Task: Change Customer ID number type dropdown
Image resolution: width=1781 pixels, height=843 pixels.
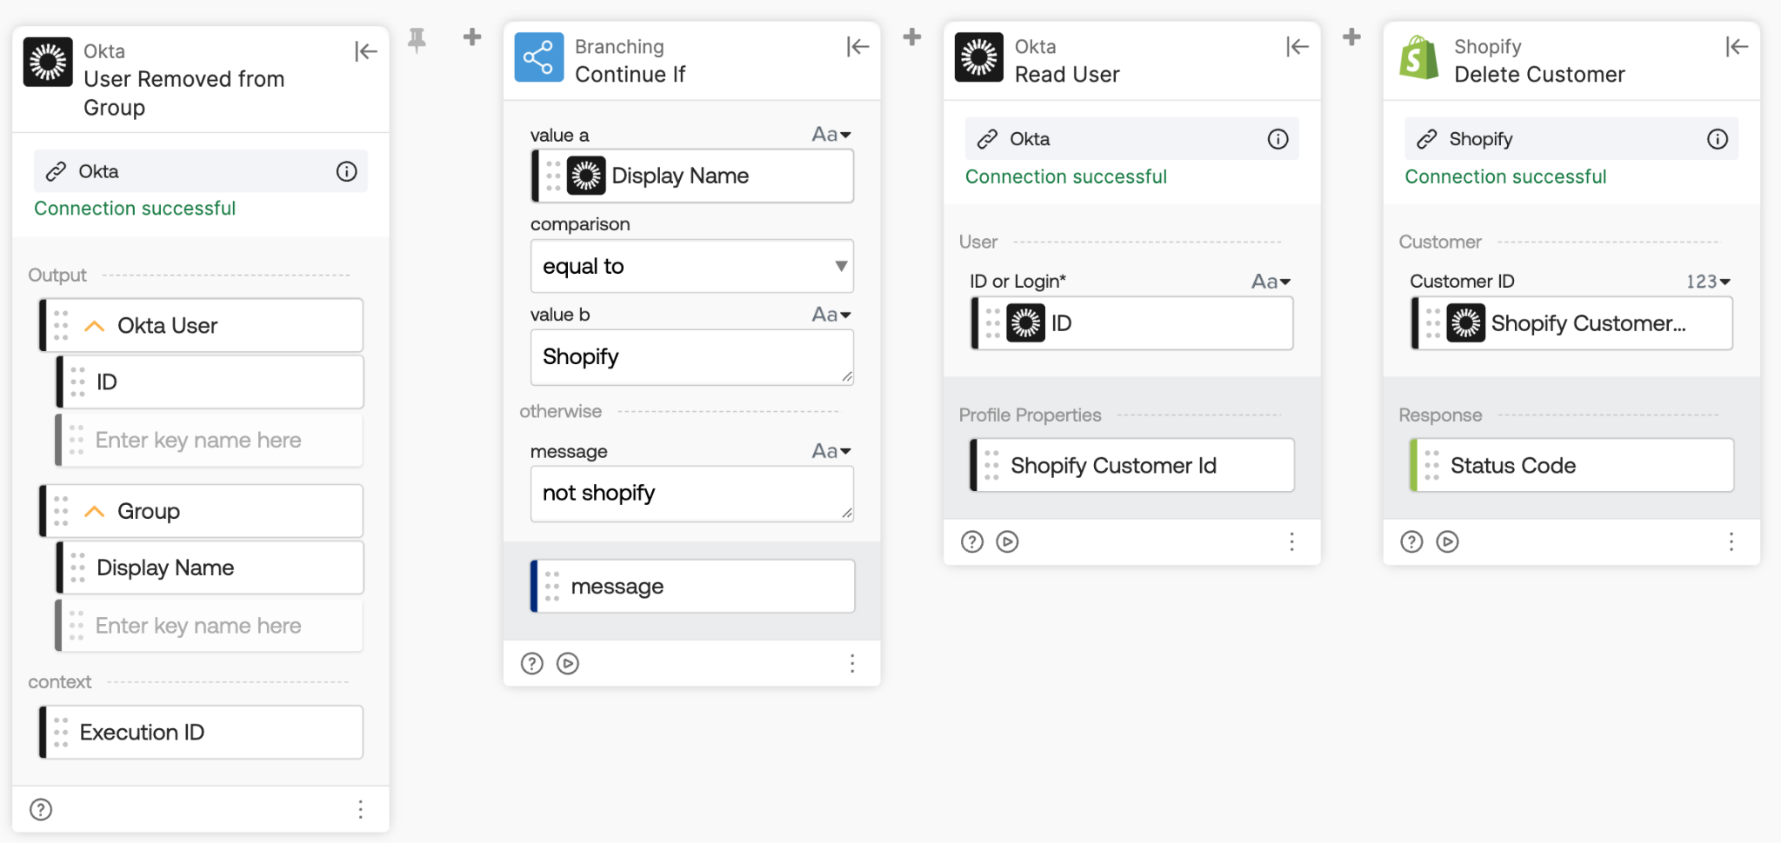Action: click(1708, 282)
